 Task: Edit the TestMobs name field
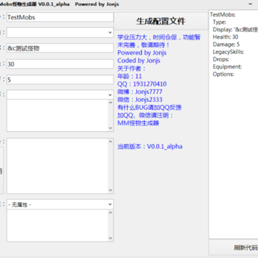pos(60,17)
